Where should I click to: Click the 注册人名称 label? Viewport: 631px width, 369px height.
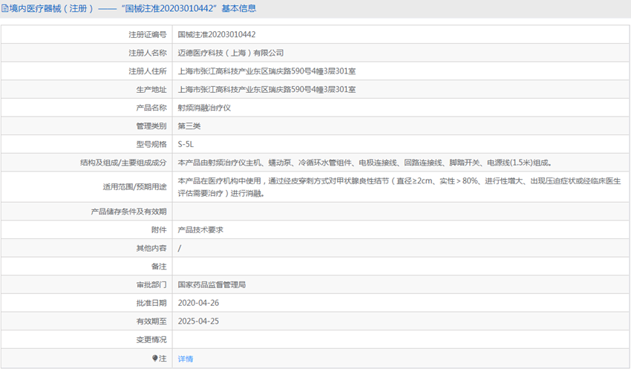[x=148, y=53]
